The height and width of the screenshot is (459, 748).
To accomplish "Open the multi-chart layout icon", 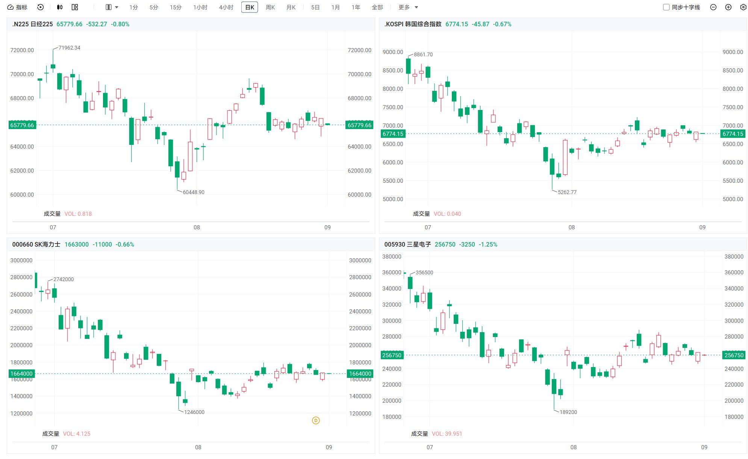I will (x=75, y=7).
